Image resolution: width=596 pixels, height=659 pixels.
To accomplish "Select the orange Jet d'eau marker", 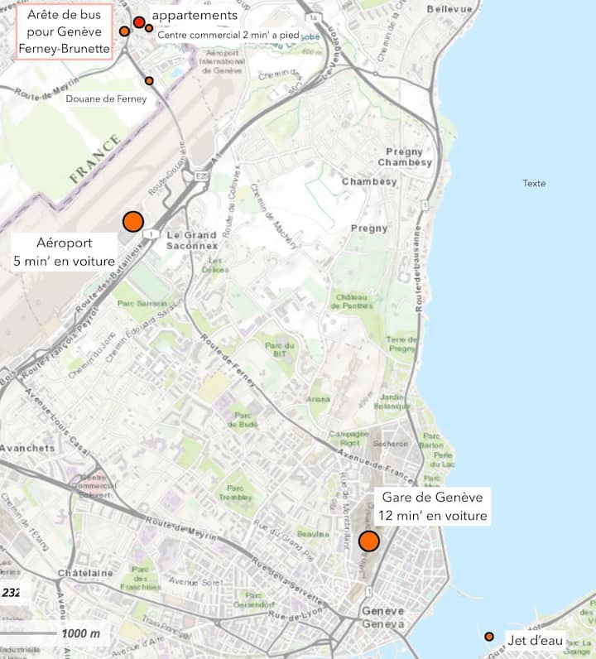I will click(x=489, y=637).
